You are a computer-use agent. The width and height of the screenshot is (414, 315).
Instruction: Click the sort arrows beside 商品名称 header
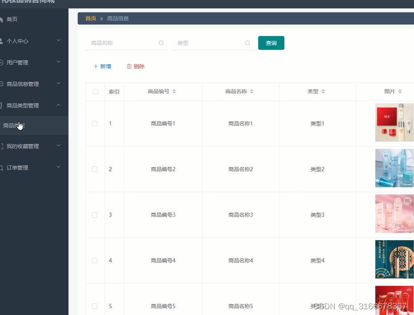(252, 91)
